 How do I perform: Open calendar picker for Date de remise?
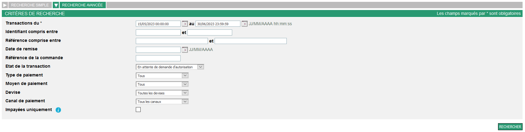click(x=185, y=49)
